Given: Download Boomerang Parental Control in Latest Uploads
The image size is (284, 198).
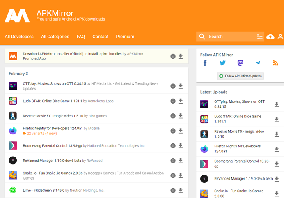Looking at the screenshot, I should [x=277, y=164].
